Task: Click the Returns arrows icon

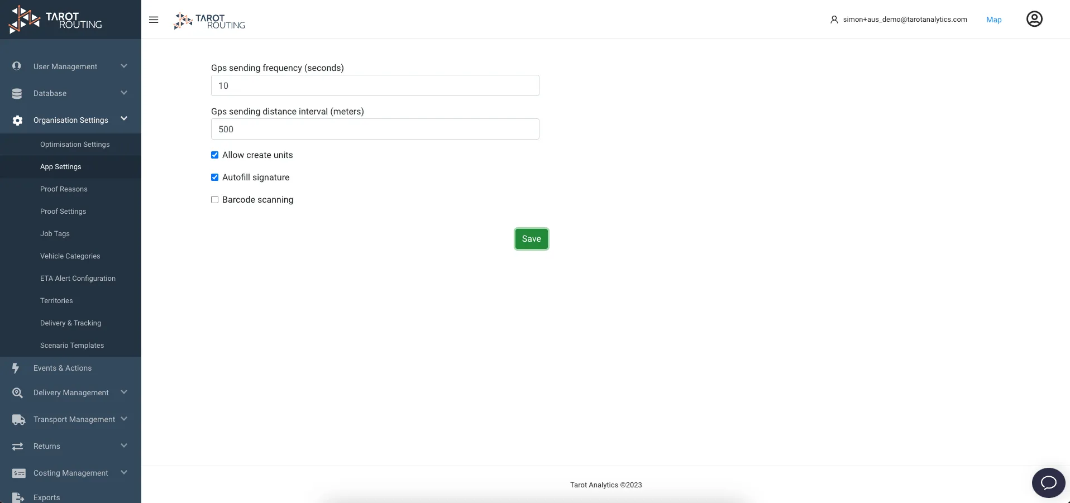Action: point(17,446)
